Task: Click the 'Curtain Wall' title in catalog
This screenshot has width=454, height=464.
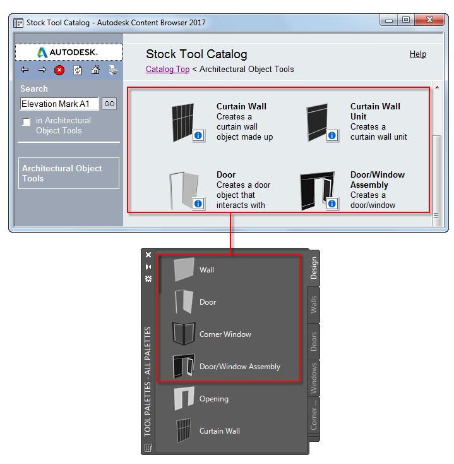Action: [x=241, y=106]
